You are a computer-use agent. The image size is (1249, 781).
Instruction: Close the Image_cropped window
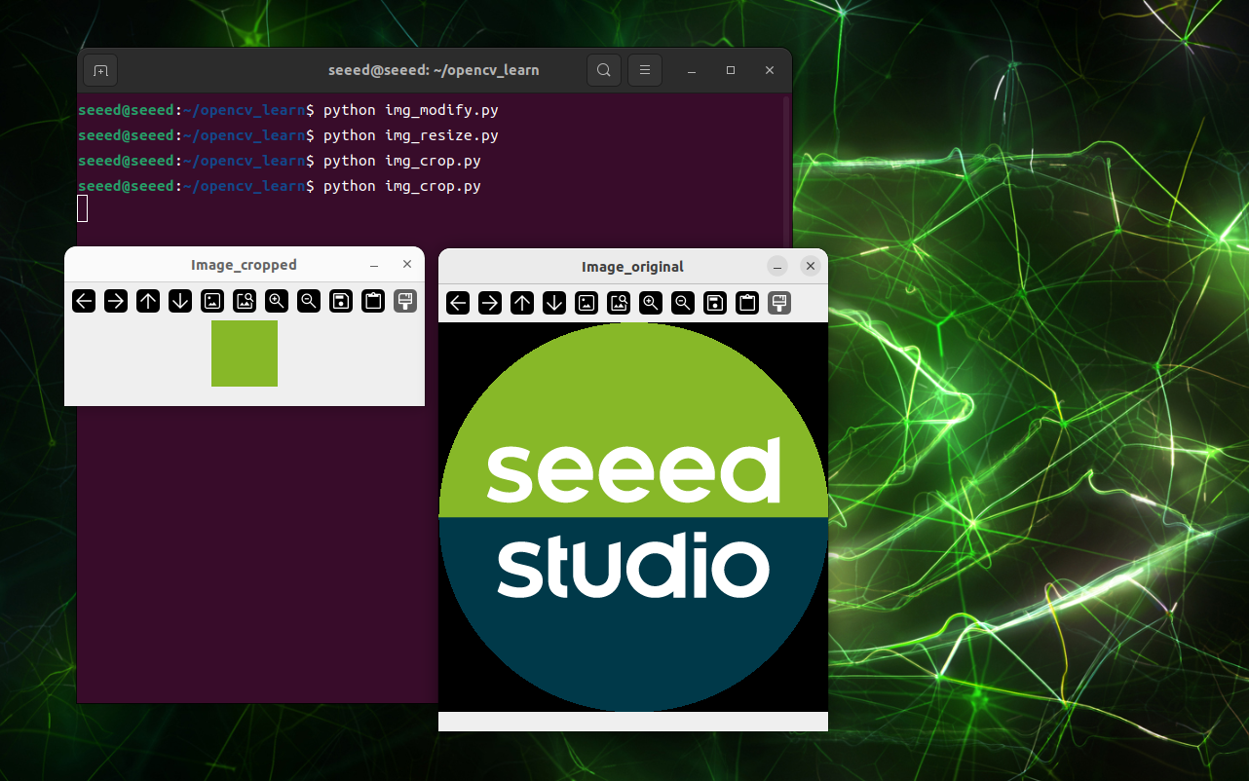407,265
